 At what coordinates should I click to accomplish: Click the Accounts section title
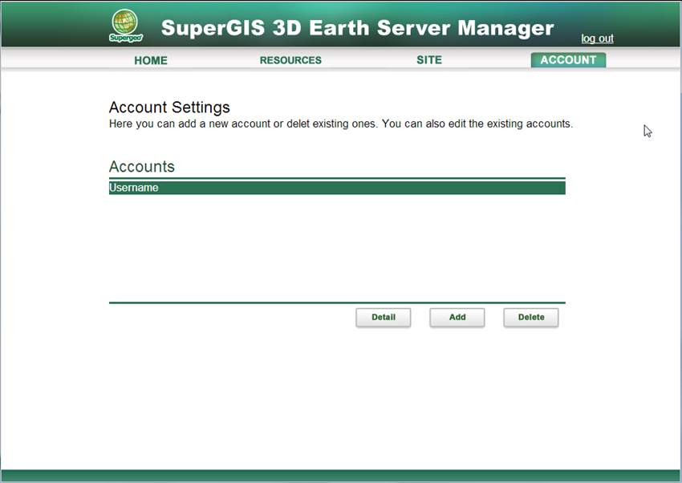click(x=142, y=167)
